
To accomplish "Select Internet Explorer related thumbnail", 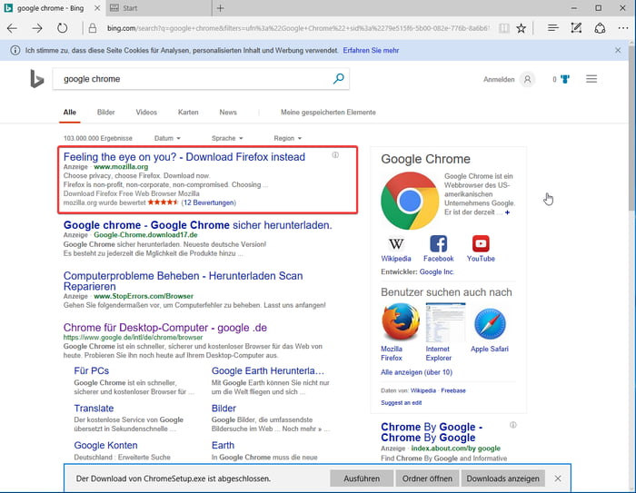I will pos(445,322).
